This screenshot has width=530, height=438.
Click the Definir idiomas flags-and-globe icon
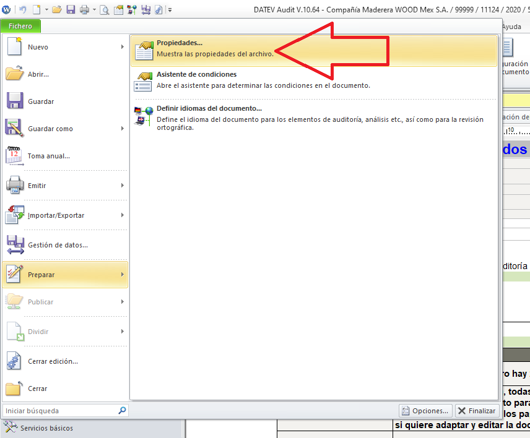coord(143,116)
